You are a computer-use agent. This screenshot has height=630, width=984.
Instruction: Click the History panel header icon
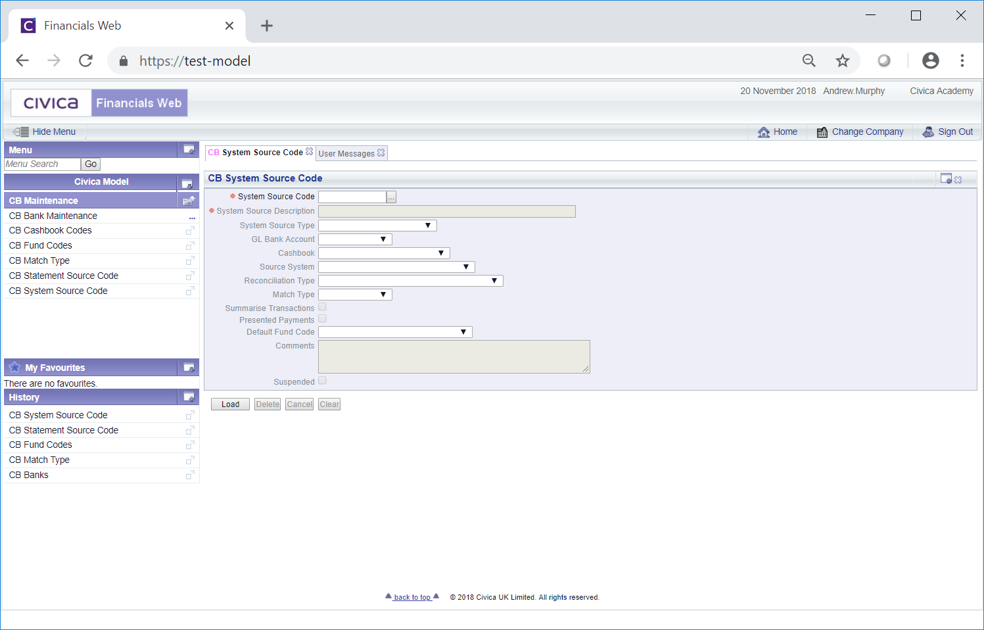coord(189,397)
